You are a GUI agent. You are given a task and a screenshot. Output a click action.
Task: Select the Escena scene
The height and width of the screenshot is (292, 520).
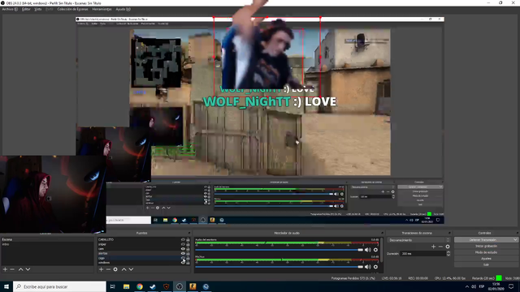pyautogui.click(x=47, y=239)
